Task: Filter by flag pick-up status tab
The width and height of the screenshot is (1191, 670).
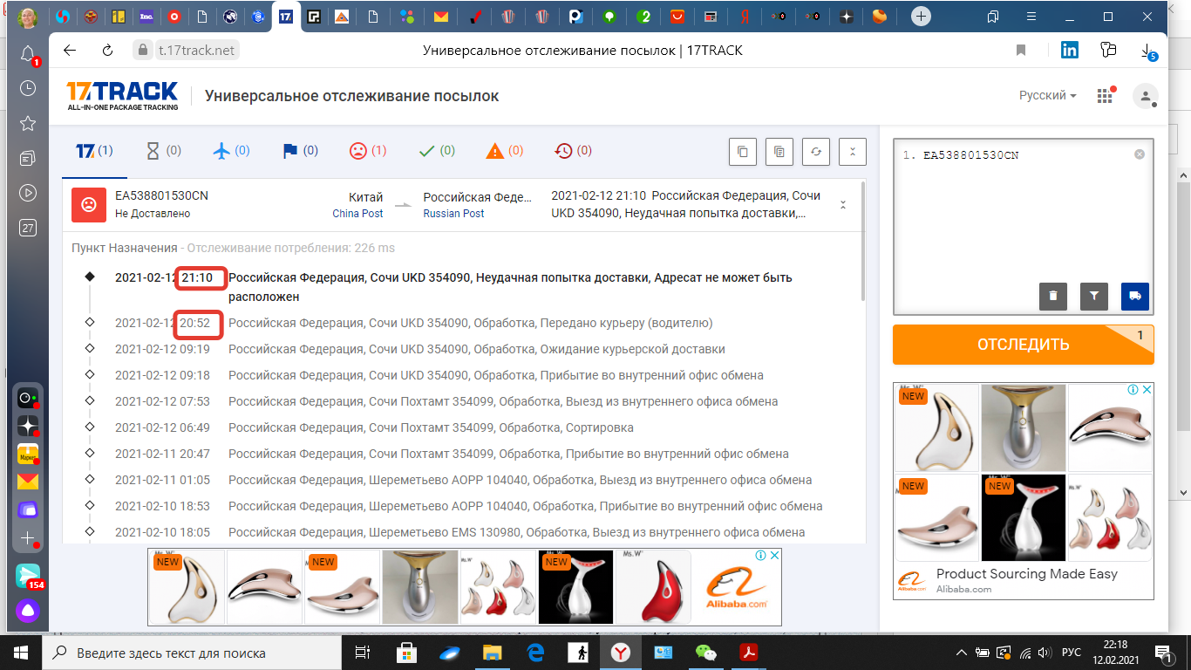Action: point(300,151)
